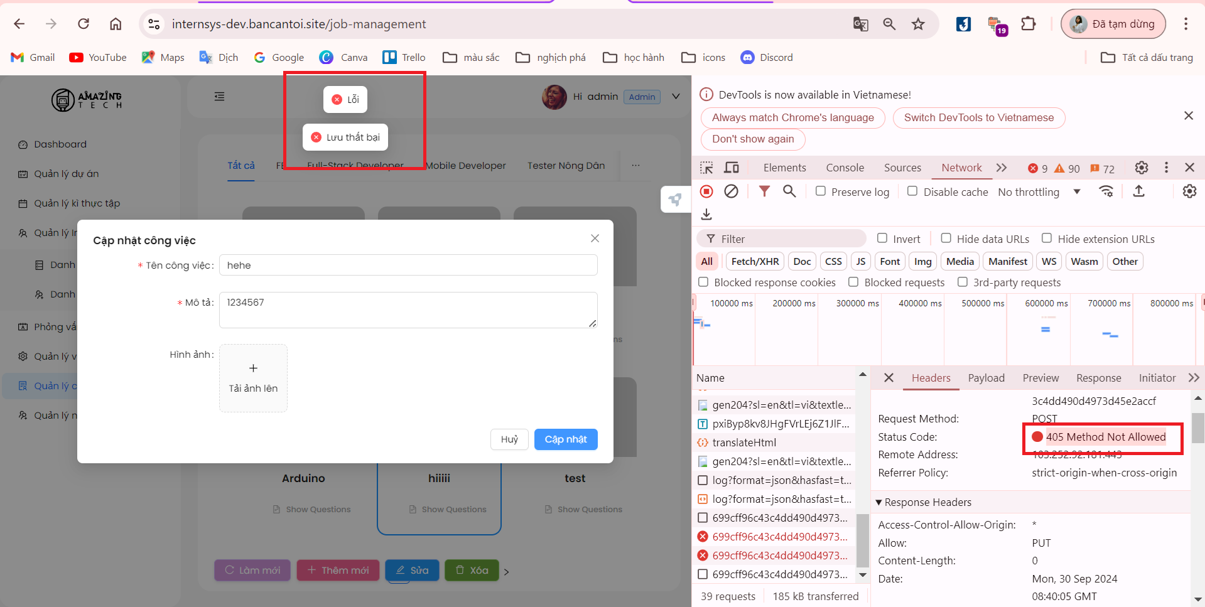Screen dimensions: 1205x607
Task: Collapse the Response Headers section
Action: [879, 502]
